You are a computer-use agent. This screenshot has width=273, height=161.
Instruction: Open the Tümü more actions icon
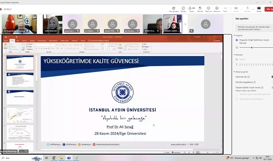225,8
